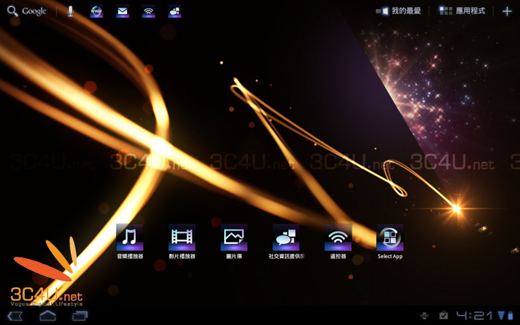Open the email envelope shortcut
Screen dimensions: 520x325
(122, 11)
